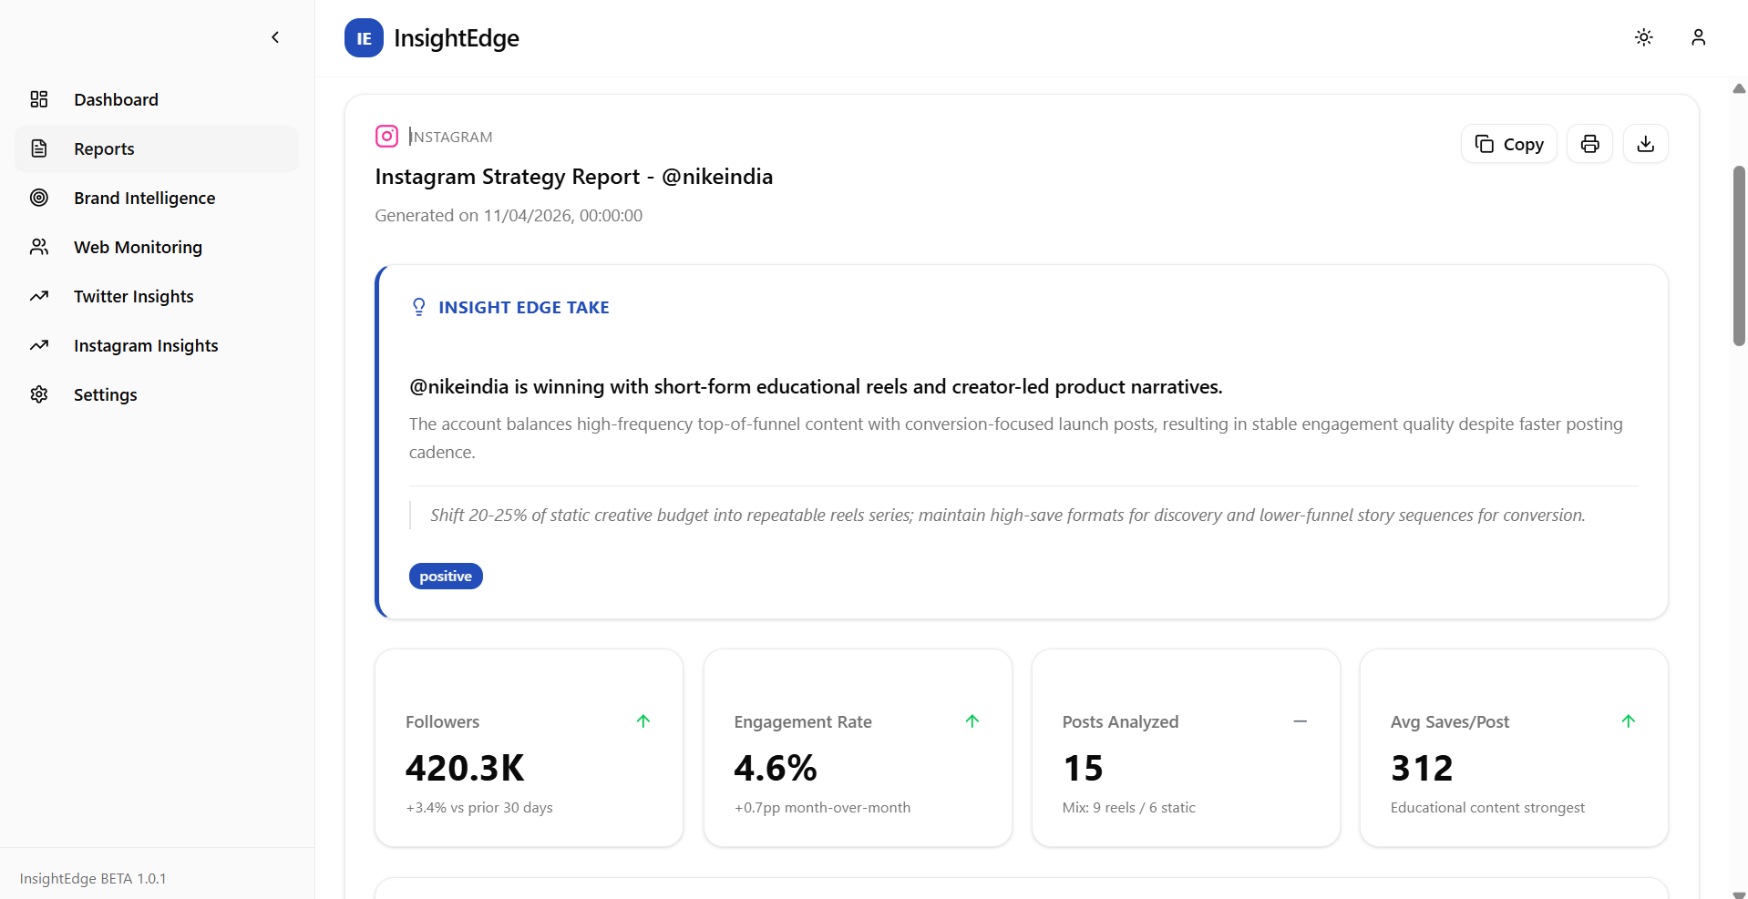The width and height of the screenshot is (1748, 899).
Task: Open the Dashboard grid icon
Action: tap(39, 98)
